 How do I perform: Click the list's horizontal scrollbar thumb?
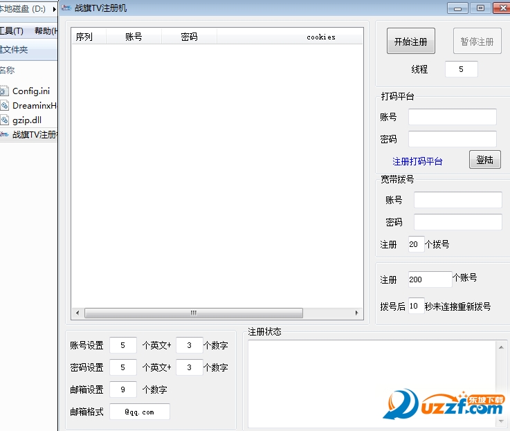pyautogui.click(x=194, y=313)
